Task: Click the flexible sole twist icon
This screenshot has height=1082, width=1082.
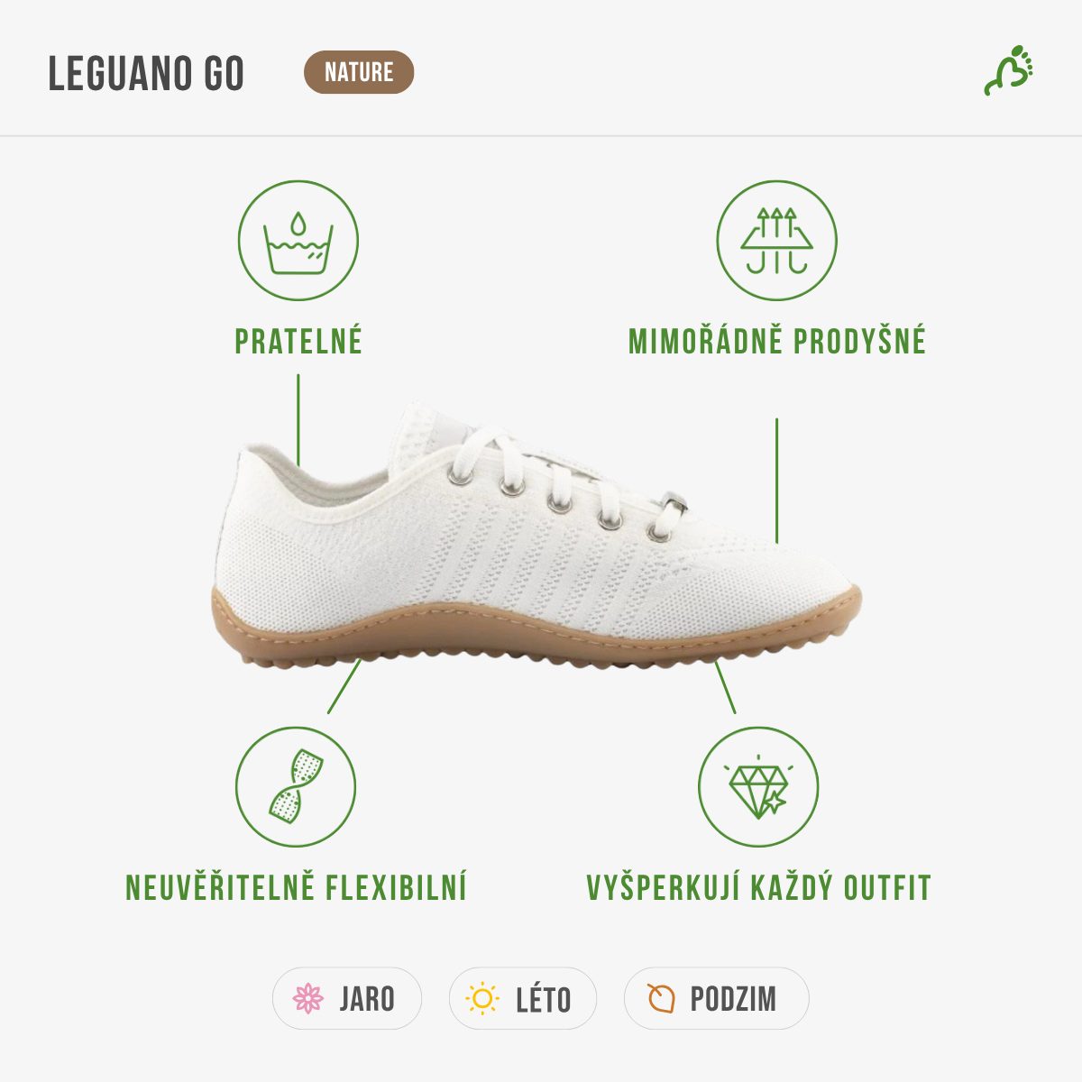Action: (x=296, y=786)
